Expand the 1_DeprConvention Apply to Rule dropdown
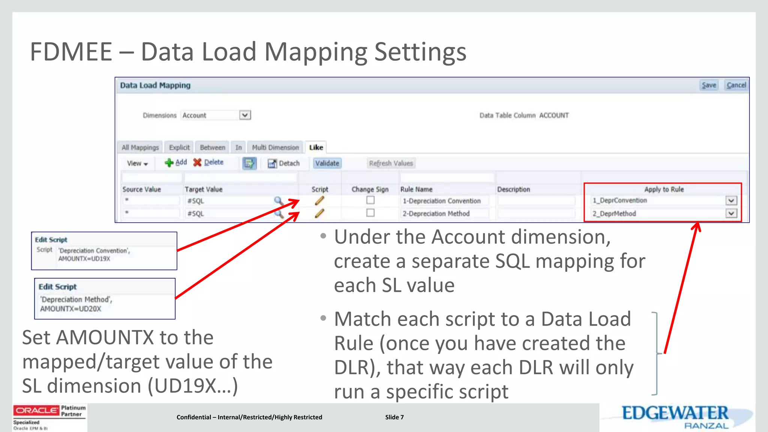Viewport: 768px width, 432px height. click(731, 201)
